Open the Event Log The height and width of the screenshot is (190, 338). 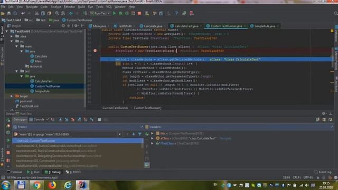(323, 172)
